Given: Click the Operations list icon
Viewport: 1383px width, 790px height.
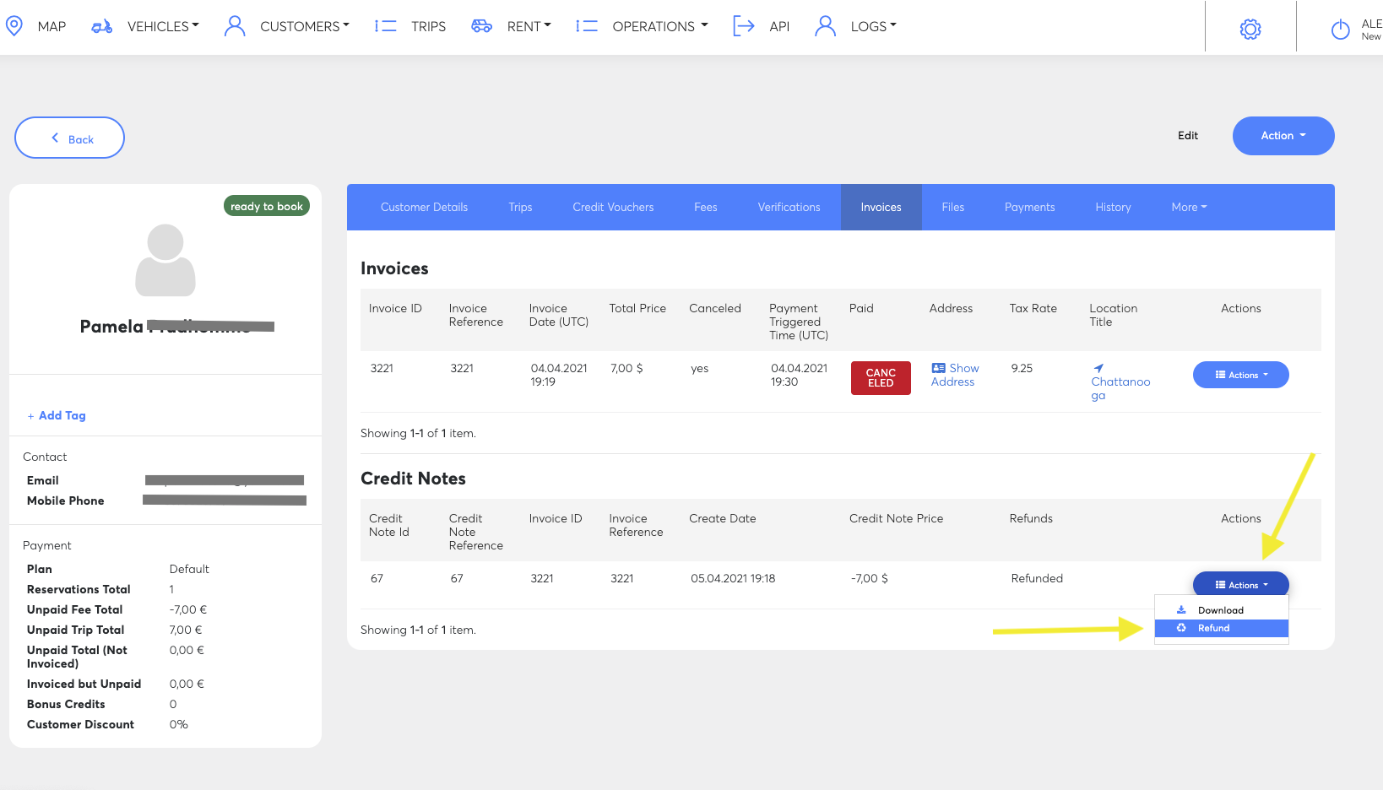Looking at the screenshot, I should coord(587,26).
